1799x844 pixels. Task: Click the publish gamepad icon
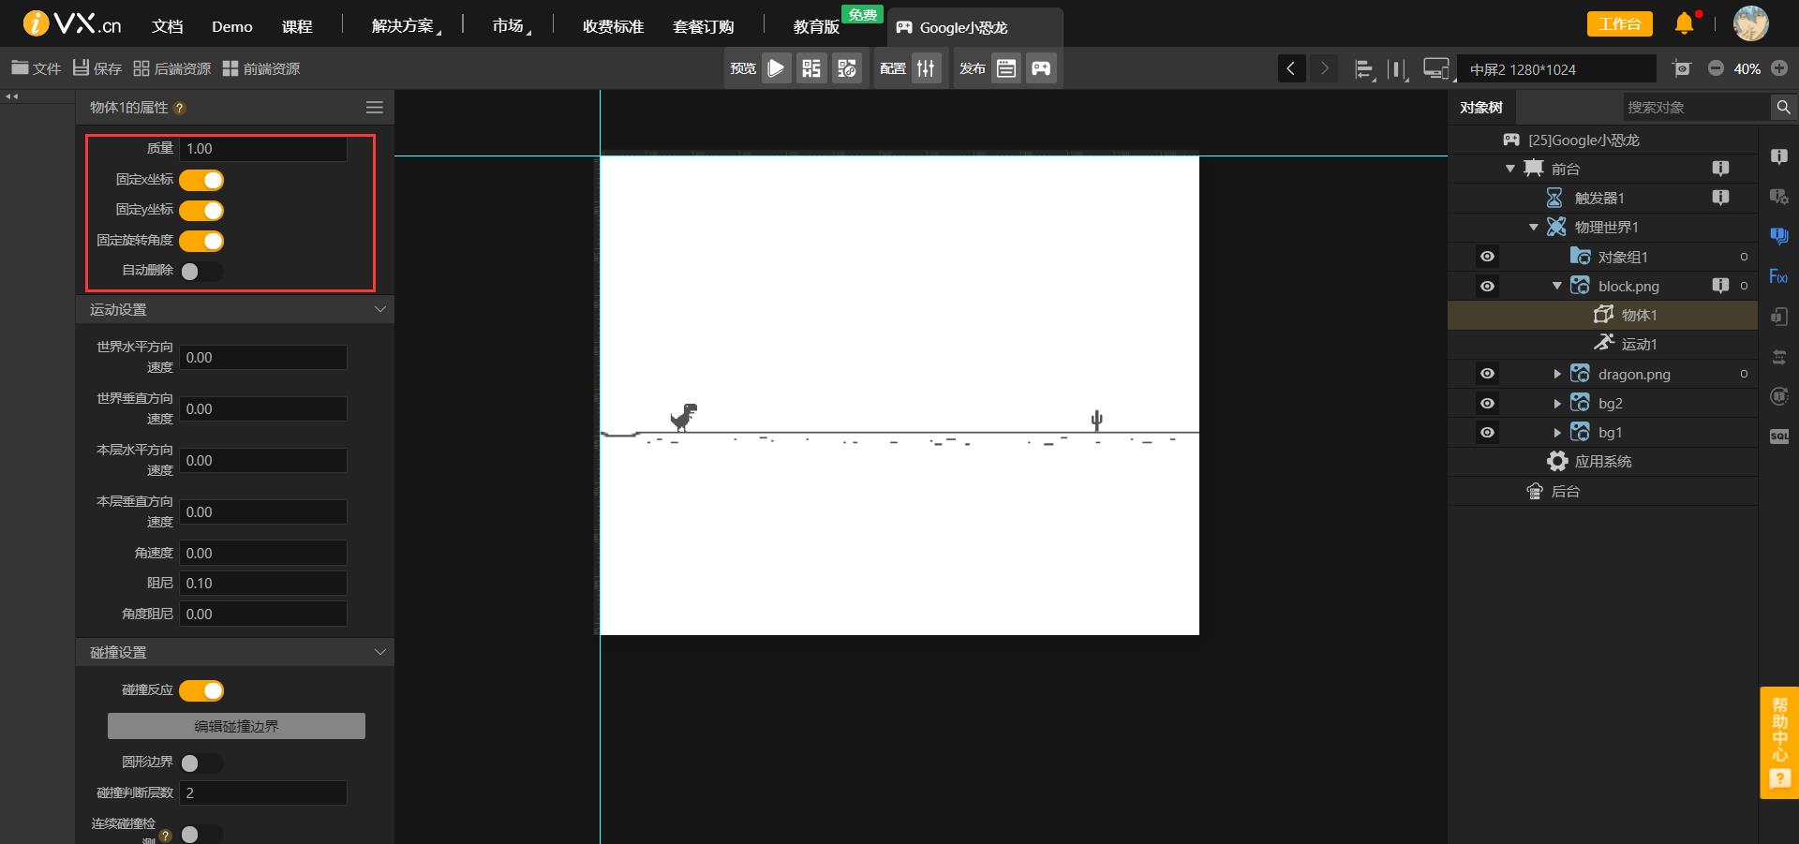click(x=1041, y=68)
